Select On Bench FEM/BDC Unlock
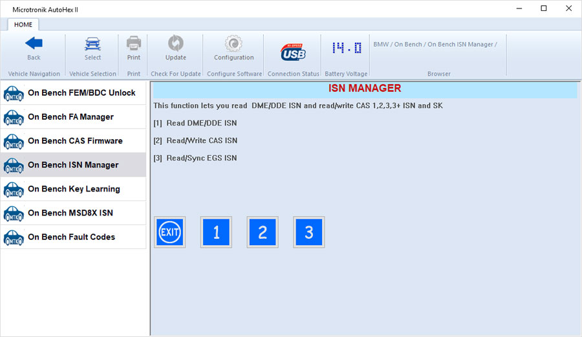Screen dimensions: 582x337 pos(73,93)
